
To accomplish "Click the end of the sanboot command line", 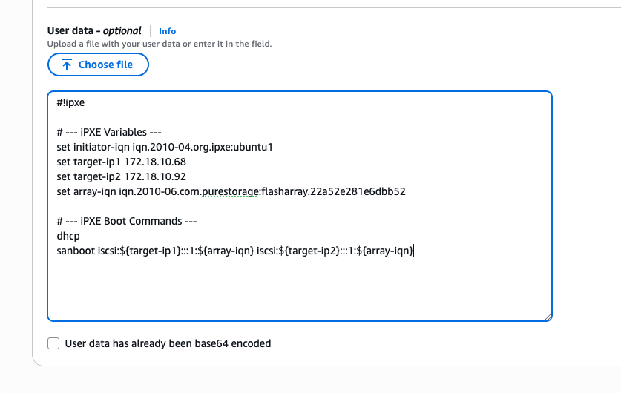I will point(413,251).
